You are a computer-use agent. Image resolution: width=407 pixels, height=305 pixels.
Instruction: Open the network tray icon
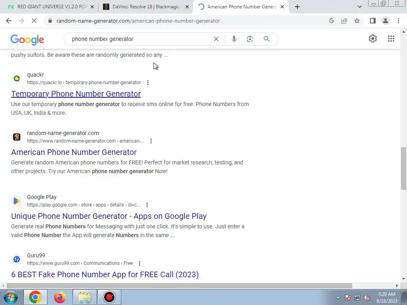pos(357,298)
